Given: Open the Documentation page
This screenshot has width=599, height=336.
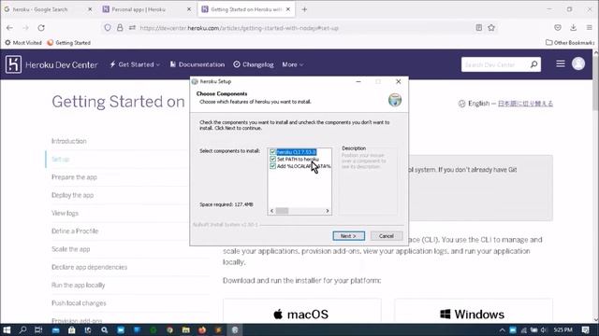Looking at the screenshot, I should (x=197, y=64).
